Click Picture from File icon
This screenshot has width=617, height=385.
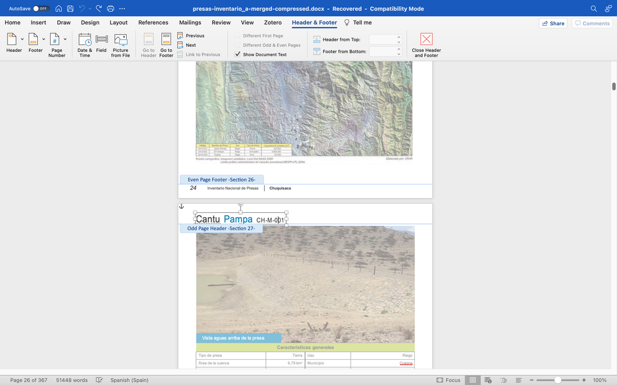[x=121, y=41]
